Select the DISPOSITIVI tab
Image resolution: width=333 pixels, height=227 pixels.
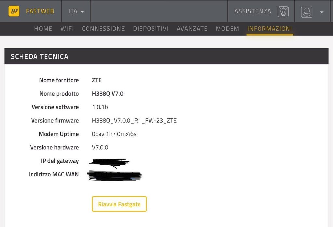pyautogui.click(x=151, y=29)
